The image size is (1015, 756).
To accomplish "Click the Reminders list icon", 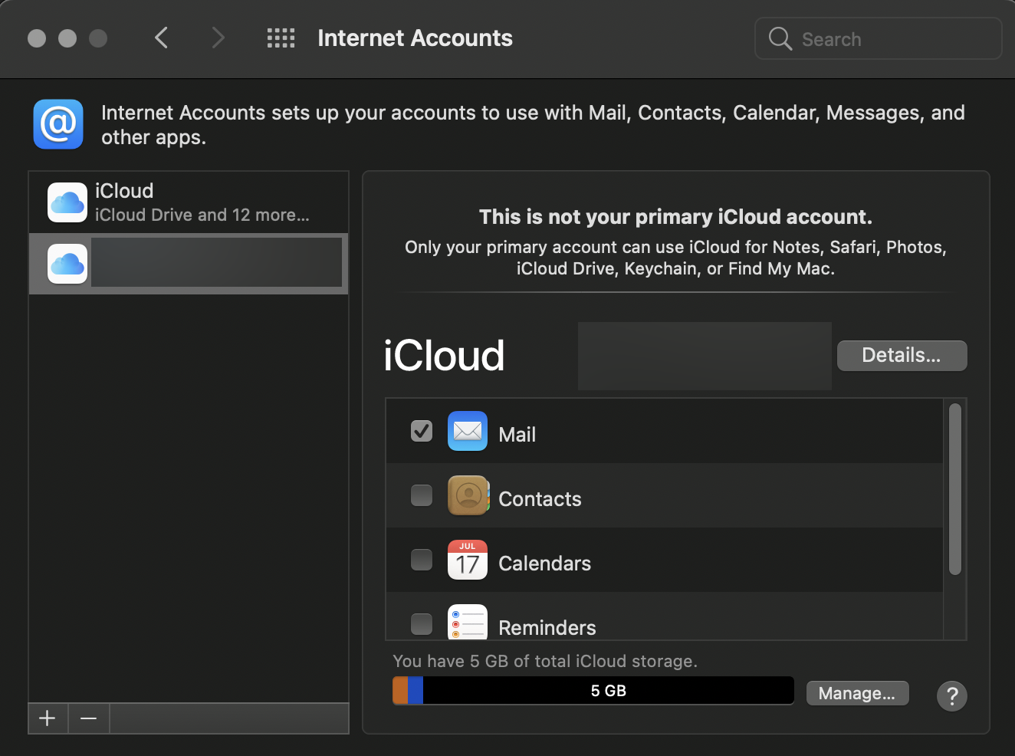I will 468,622.
